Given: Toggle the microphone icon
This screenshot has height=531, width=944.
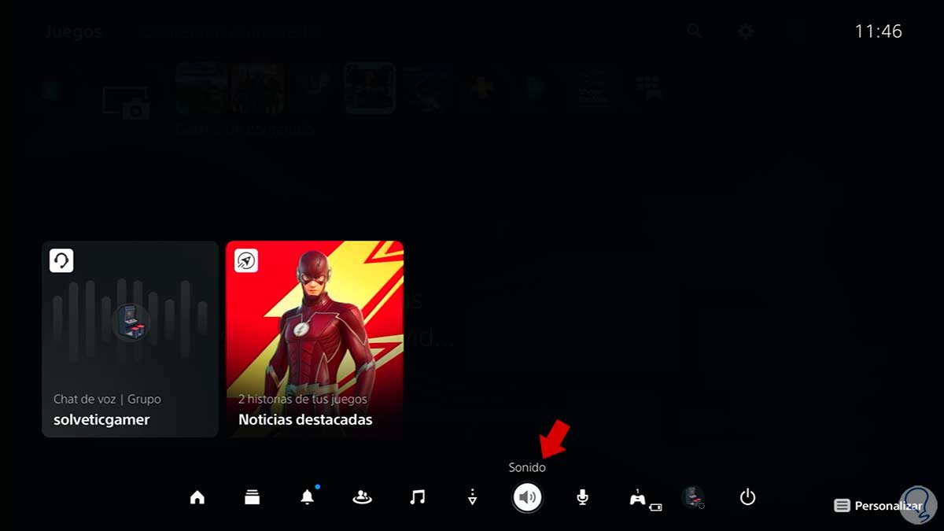Looking at the screenshot, I should click(582, 497).
